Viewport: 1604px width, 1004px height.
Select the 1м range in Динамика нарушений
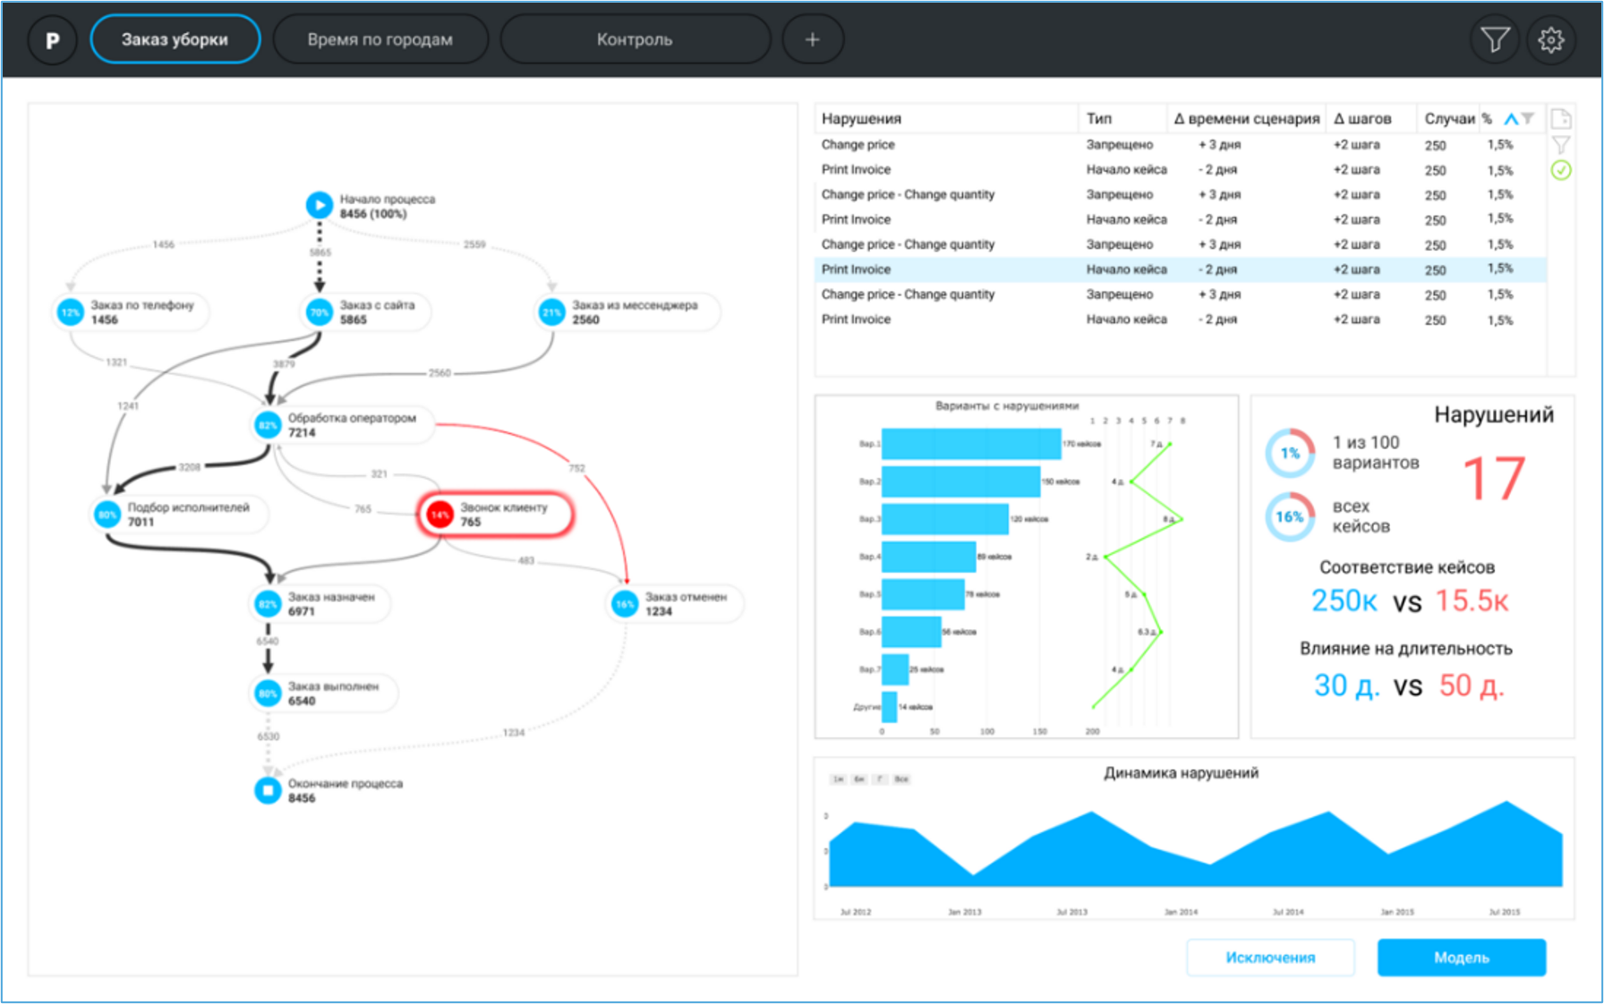838,779
